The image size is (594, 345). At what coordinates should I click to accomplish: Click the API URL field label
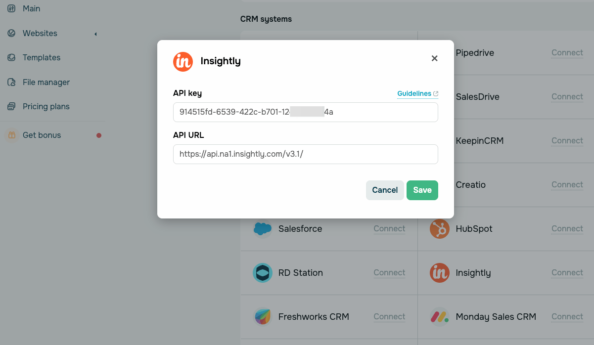pyautogui.click(x=188, y=135)
